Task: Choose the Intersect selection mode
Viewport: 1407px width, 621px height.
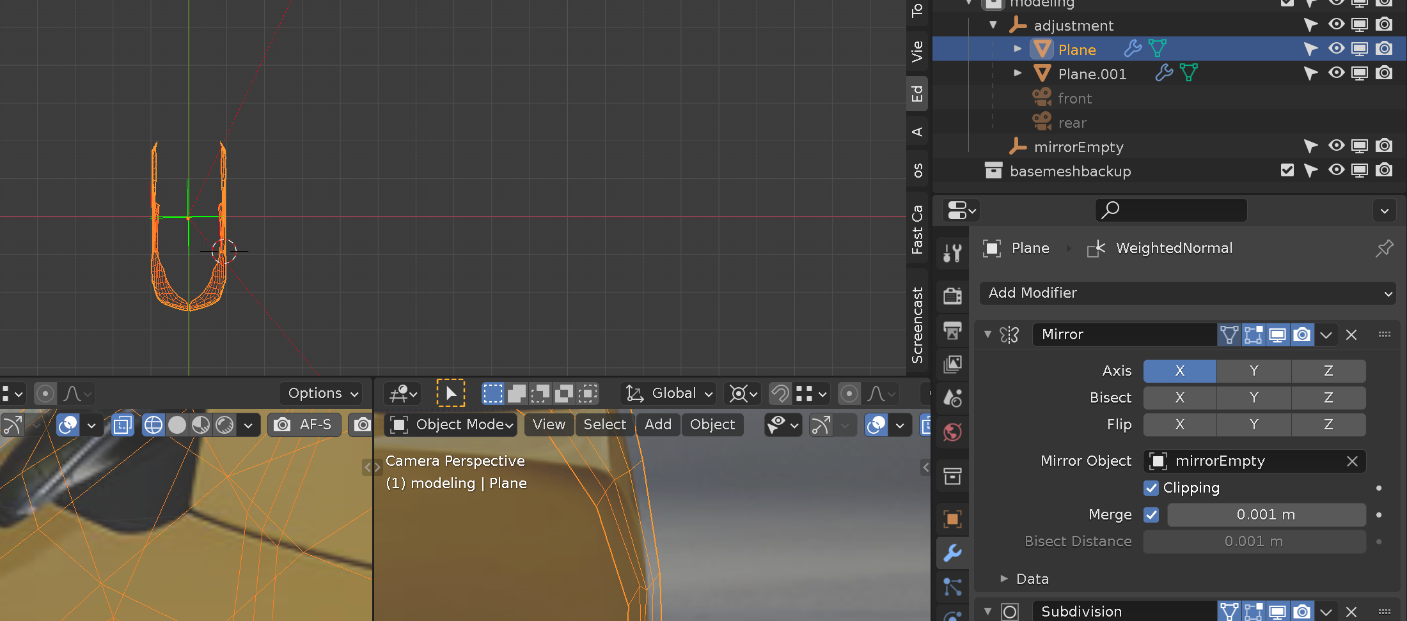Action: pos(587,393)
